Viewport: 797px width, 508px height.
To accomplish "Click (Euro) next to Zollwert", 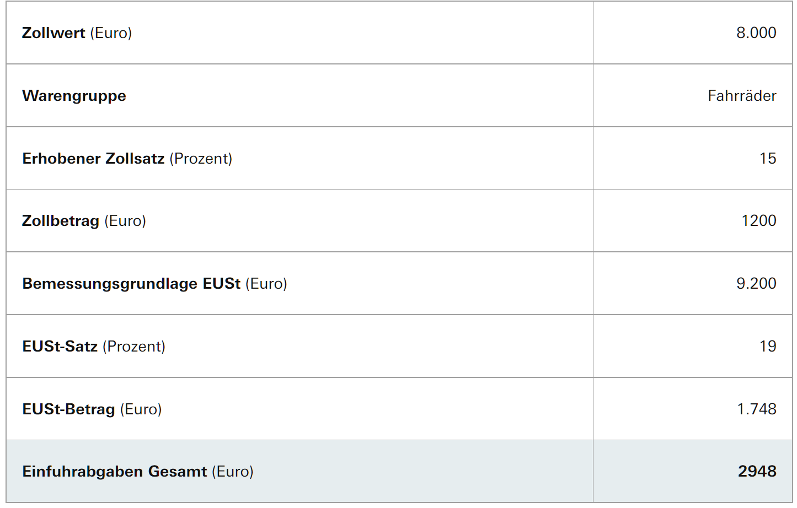I will [x=111, y=33].
